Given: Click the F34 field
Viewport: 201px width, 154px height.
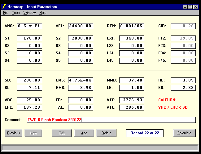Looking at the screenshot, I should [x=183, y=53].
